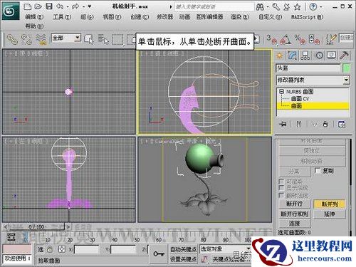
Task: Click the binoculars search icon
Action: tap(260, 7)
